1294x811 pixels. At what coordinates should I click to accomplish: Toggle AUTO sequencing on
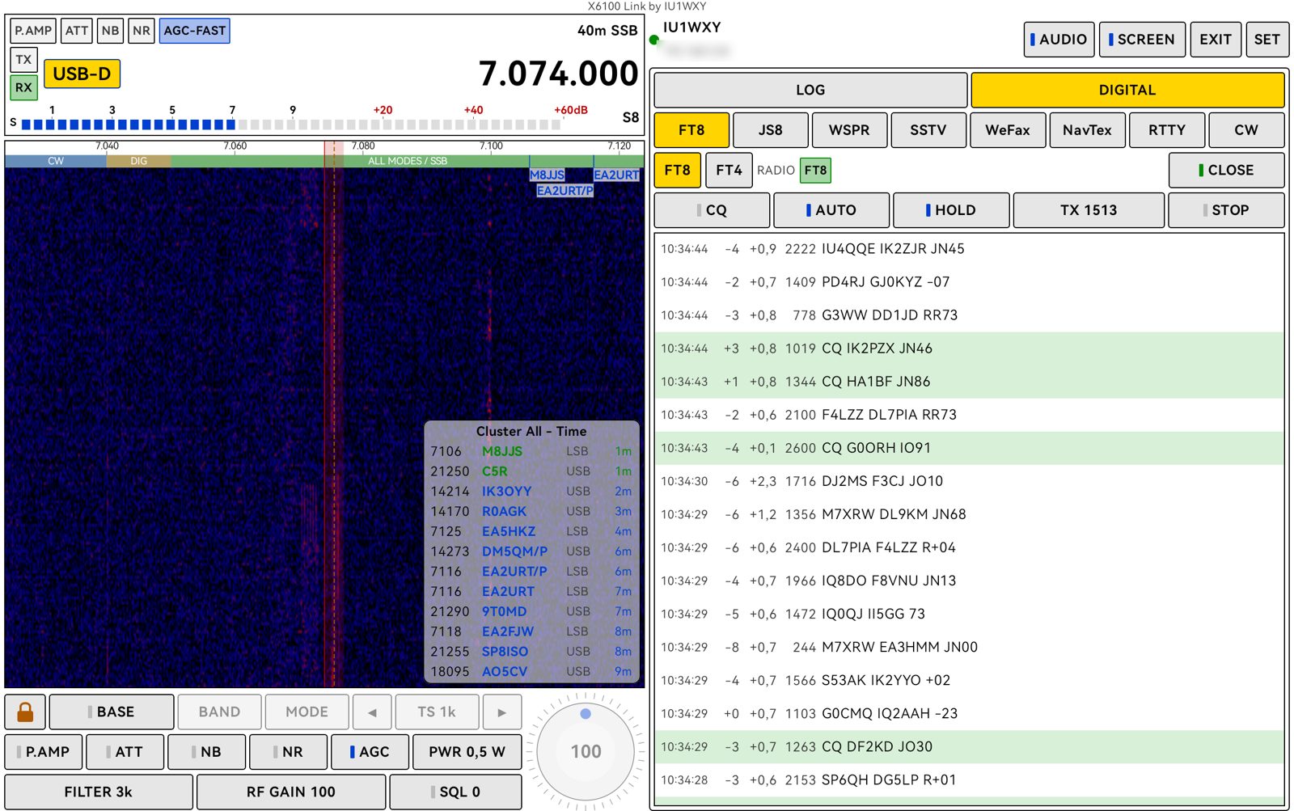click(831, 210)
